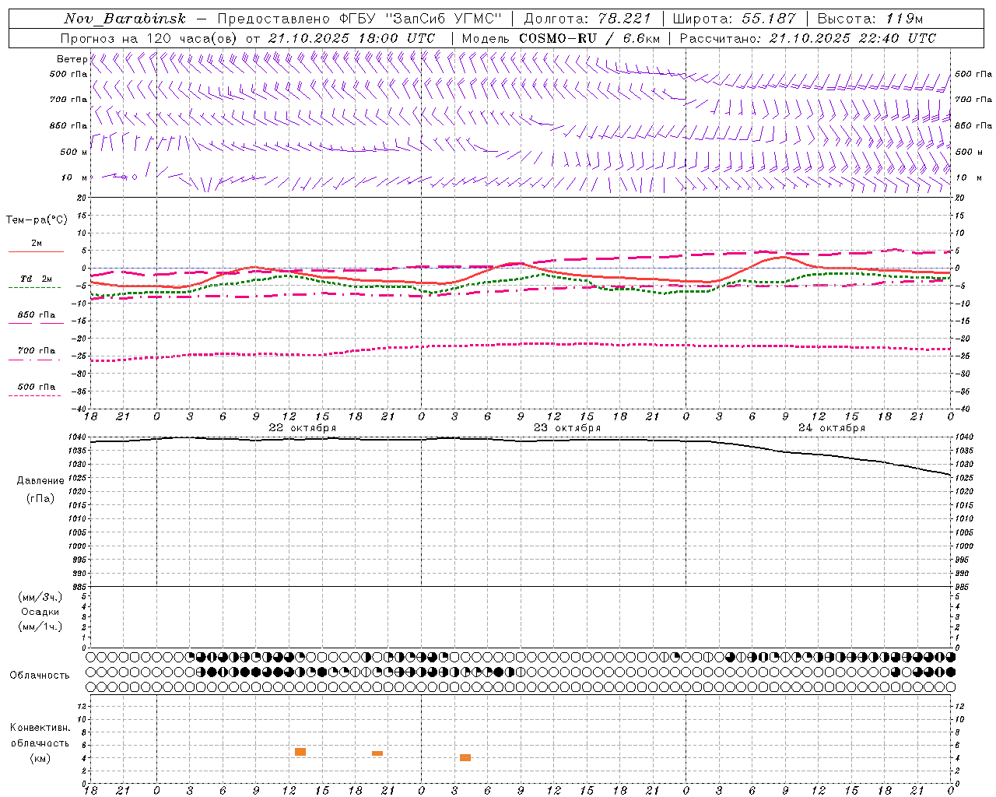Click the black surface pressure curve
The height and width of the screenshot is (797, 996).
521,441
